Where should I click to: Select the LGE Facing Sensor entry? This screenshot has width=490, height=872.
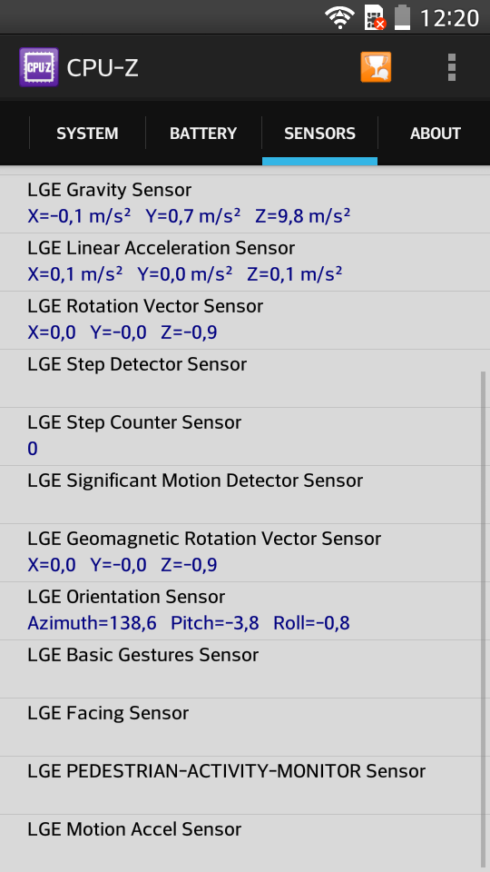[x=245, y=727]
